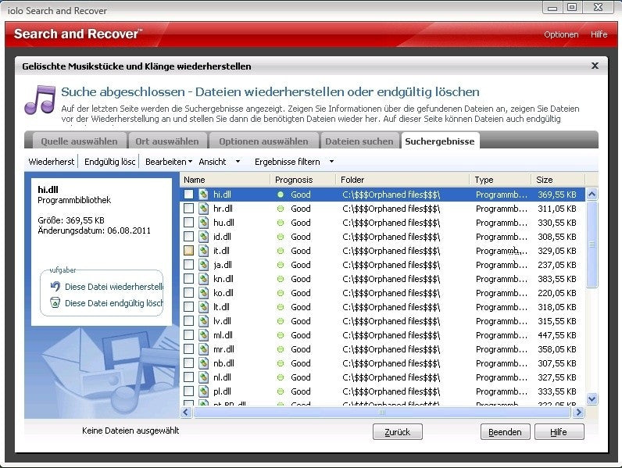Click the horizontal scrollbar right arrow

click(x=578, y=413)
